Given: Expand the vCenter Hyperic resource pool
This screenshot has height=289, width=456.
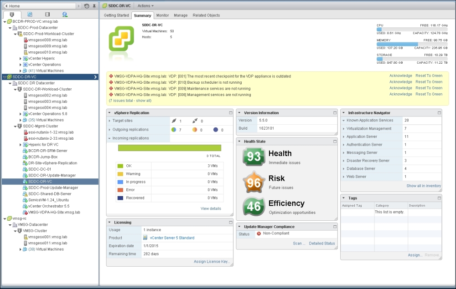Looking at the screenshot, I should (21, 59).
